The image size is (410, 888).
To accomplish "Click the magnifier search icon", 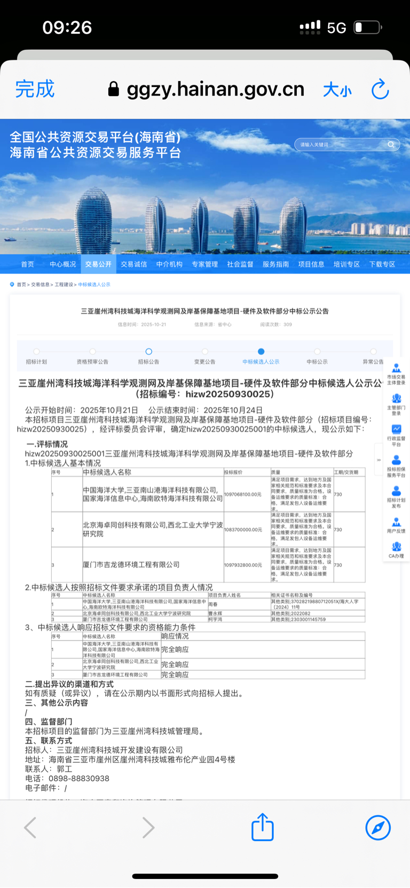I will tap(391, 145).
